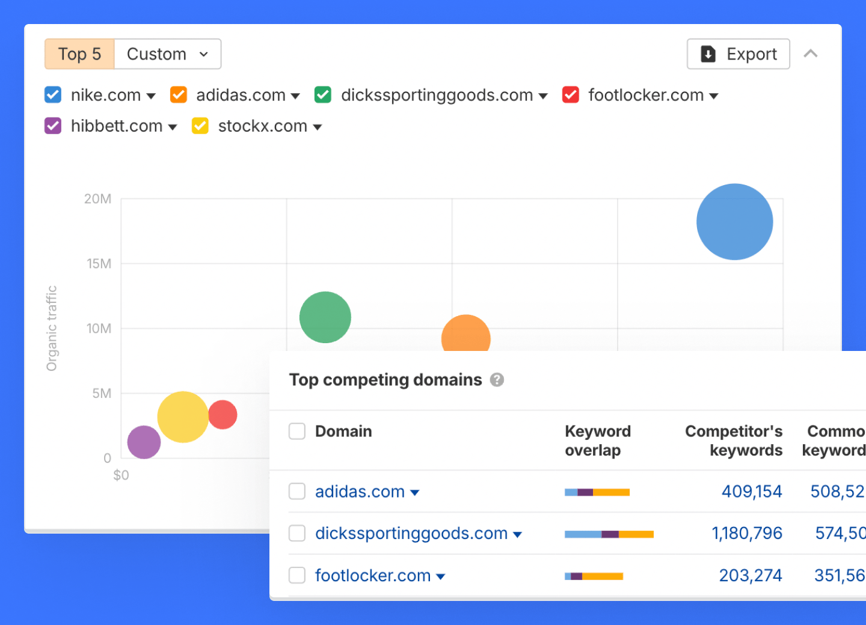Open the dropdown beside dickssportinggoods.com chip

pos(544,96)
